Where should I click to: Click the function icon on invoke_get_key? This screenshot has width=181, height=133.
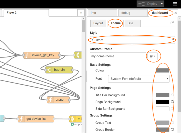coord(27,55)
